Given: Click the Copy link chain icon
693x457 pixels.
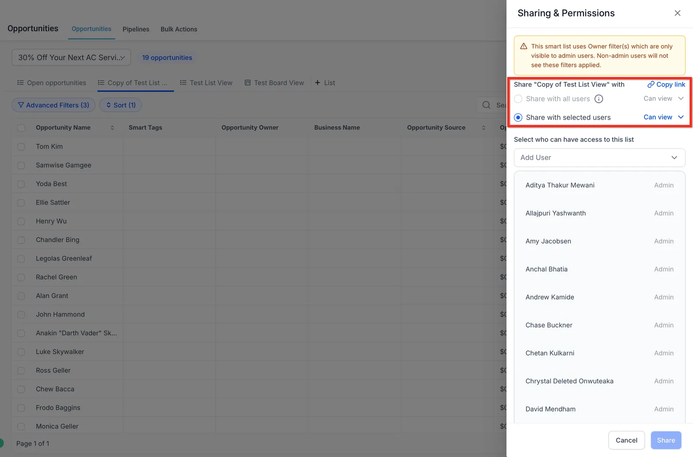Looking at the screenshot, I should [x=651, y=84].
